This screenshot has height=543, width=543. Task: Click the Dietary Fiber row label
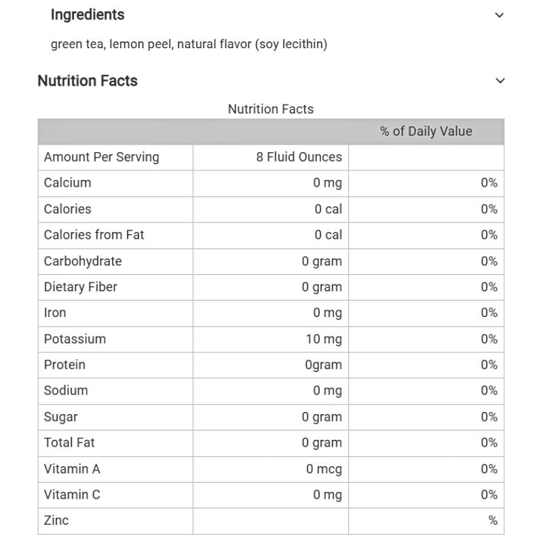[80, 287]
